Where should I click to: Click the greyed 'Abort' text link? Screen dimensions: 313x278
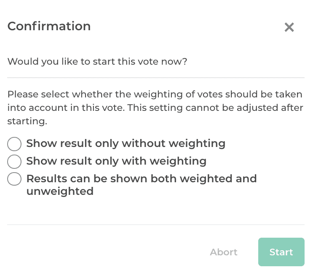(x=224, y=252)
